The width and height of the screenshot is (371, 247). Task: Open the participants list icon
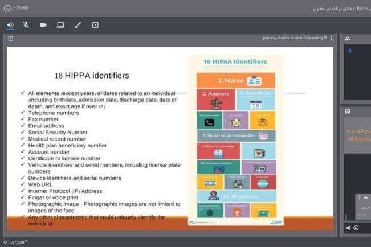tap(348, 39)
